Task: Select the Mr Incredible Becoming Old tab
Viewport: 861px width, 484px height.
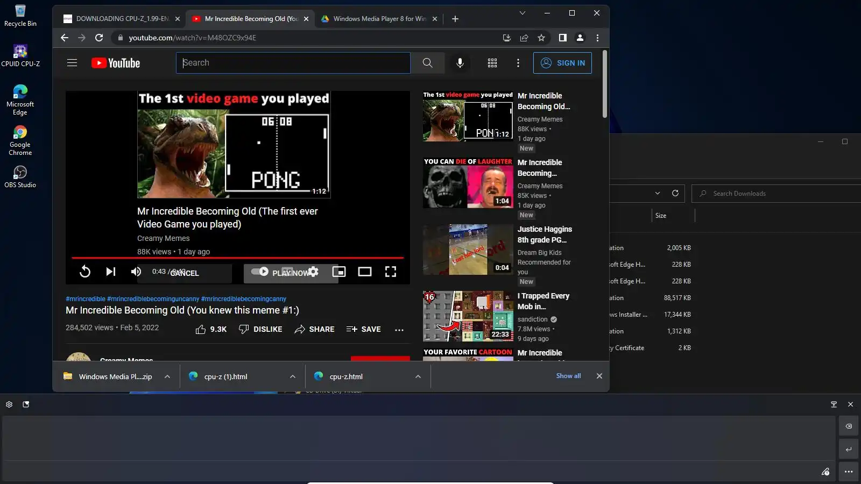Action: 251,19
